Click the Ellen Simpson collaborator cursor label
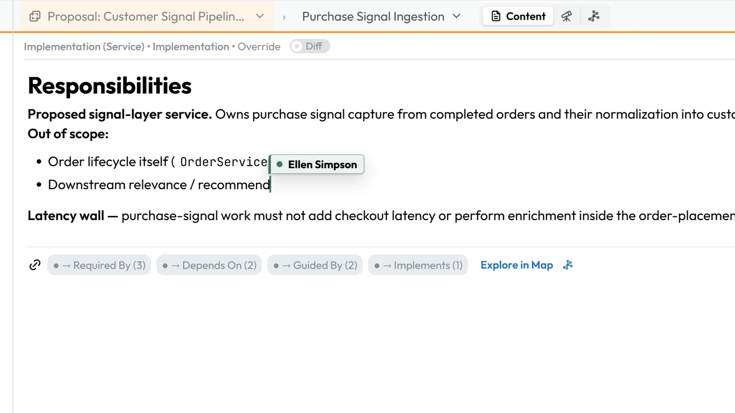The height and width of the screenshot is (413, 735). [317, 164]
